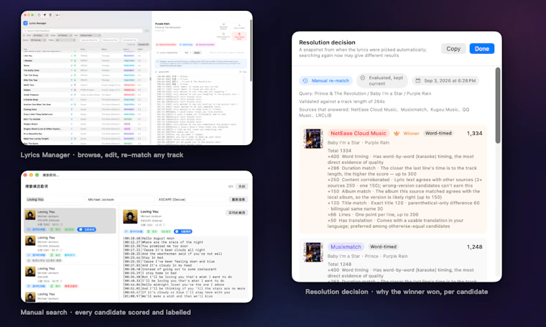Click the trash icon in Lyrics Manager toolbar
This screenshot has width=546, height=327.
click(50, 15)
